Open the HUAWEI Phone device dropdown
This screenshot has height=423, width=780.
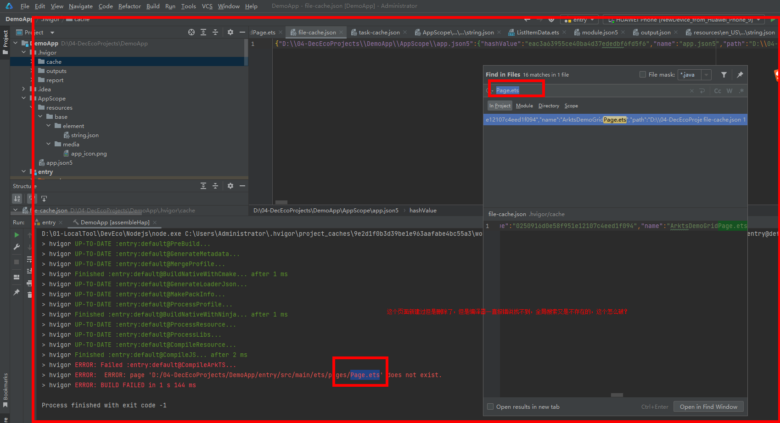click(684, 20)
